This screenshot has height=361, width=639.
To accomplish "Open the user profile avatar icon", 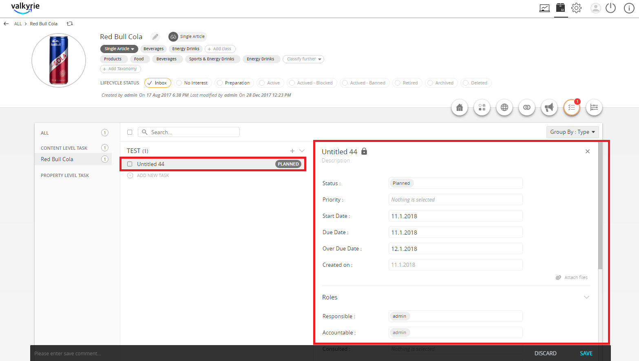I will [x=596, y=8].
